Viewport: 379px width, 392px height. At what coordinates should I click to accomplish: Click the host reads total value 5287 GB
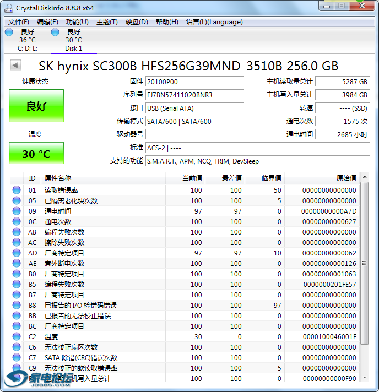[342, 82]
